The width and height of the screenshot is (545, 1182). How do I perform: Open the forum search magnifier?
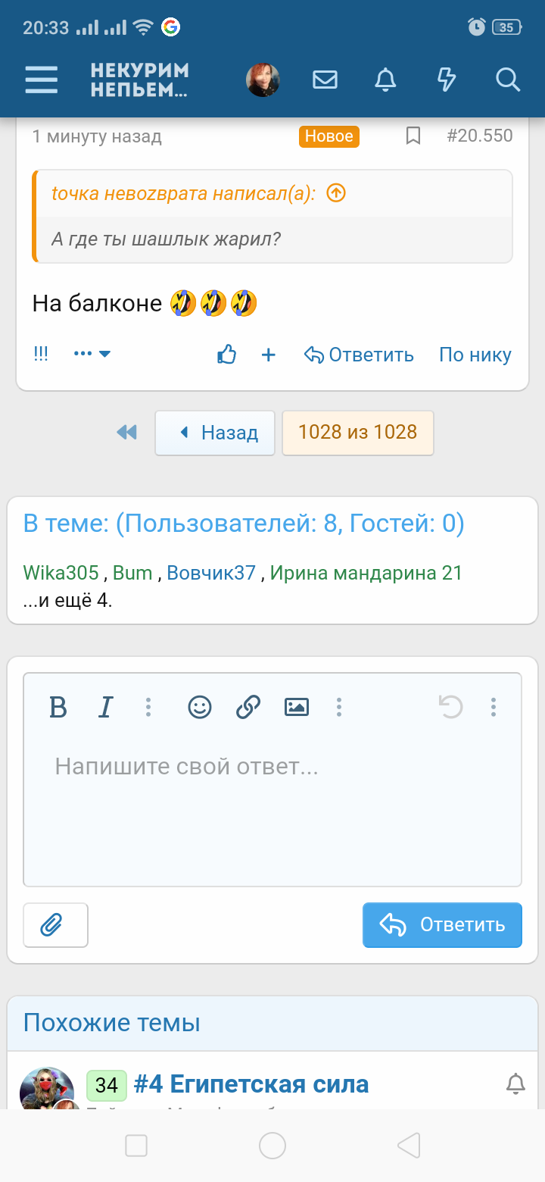coord(507,80)
